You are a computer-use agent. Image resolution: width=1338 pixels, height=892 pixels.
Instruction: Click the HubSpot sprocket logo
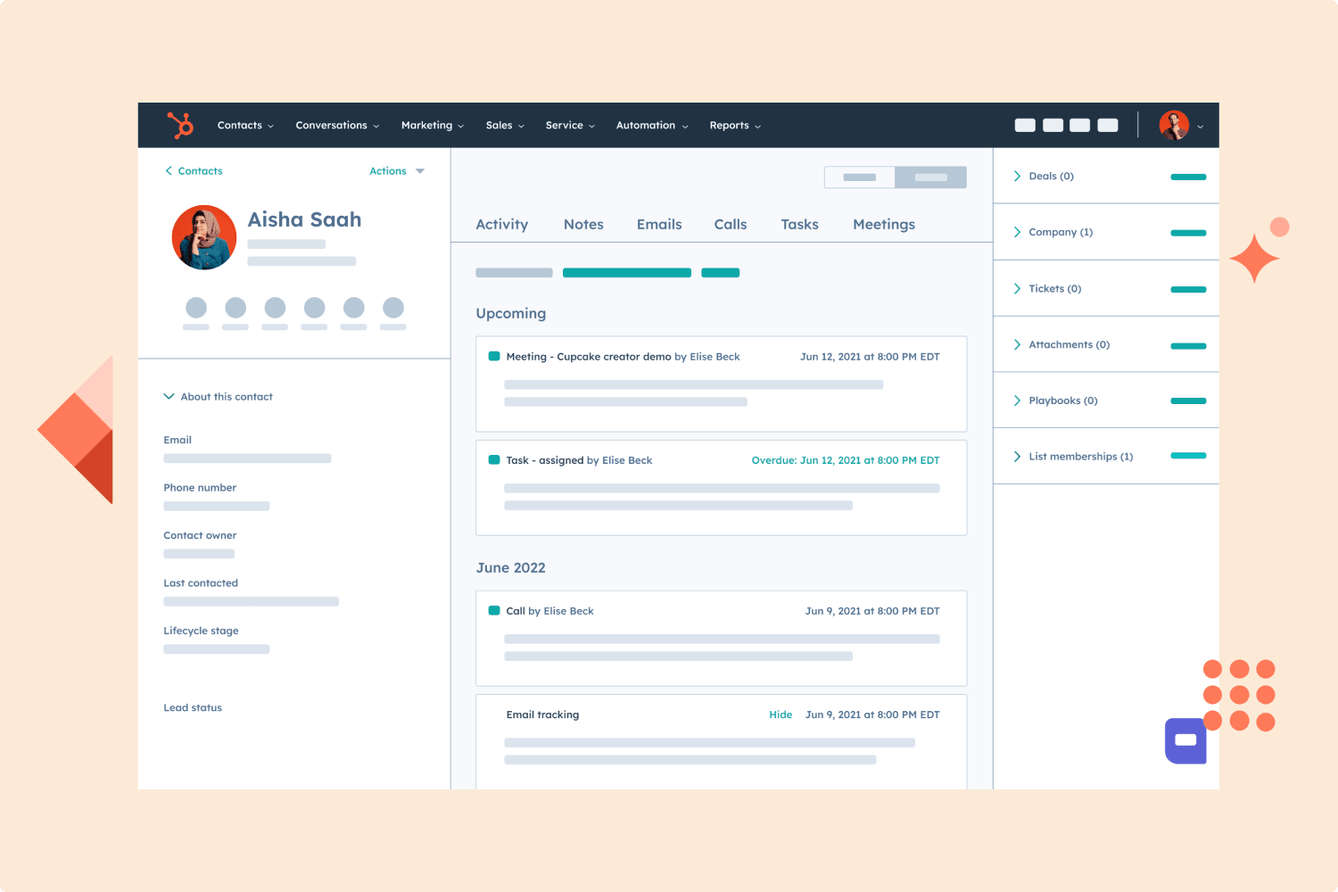(178, 125)
